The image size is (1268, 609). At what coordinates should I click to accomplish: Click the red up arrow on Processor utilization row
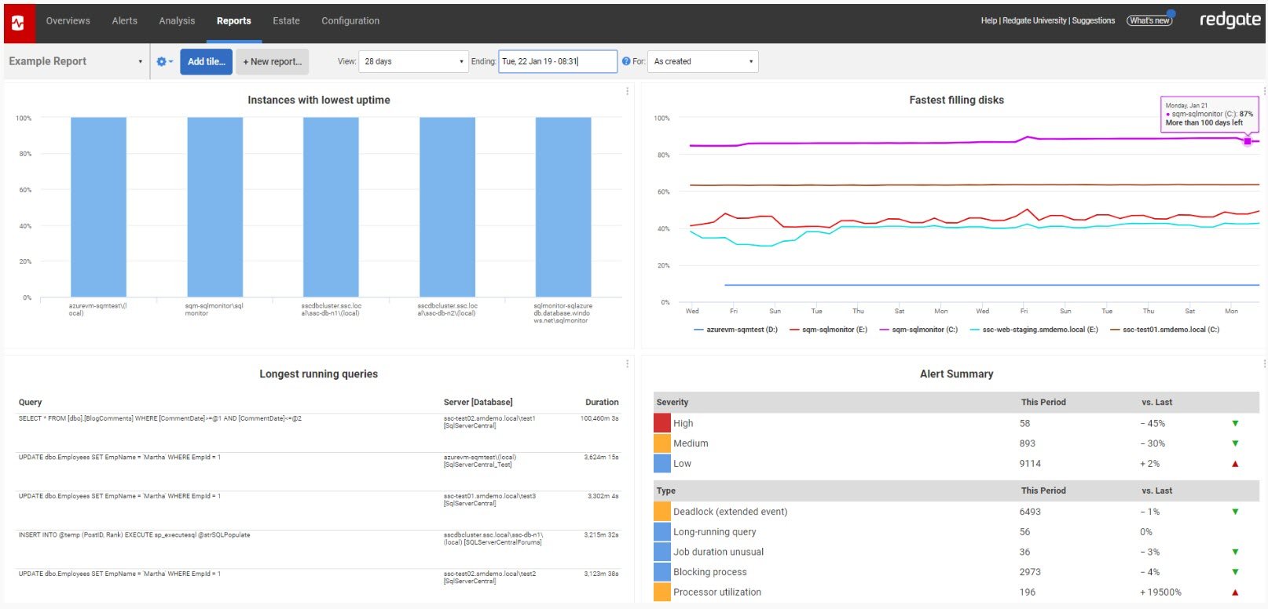1235,593
